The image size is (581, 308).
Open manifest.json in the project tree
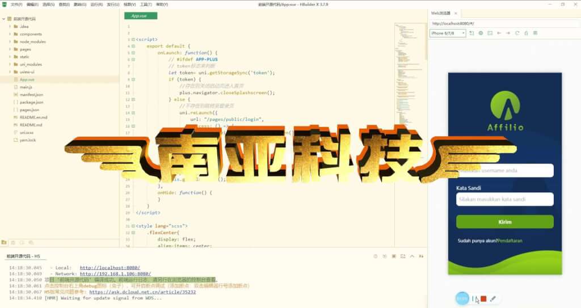point(32,95)
